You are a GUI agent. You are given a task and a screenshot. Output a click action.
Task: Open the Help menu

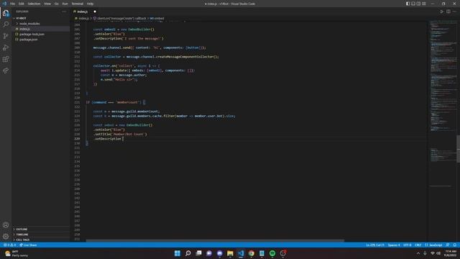click(90, 4)
